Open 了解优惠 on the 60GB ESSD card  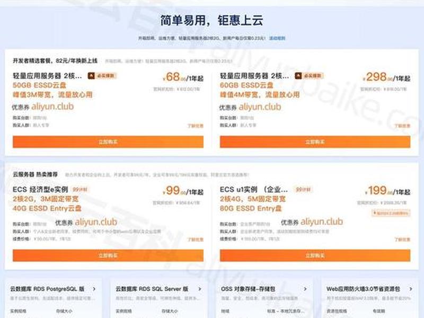pyautogui.click(x=402, y=126)
